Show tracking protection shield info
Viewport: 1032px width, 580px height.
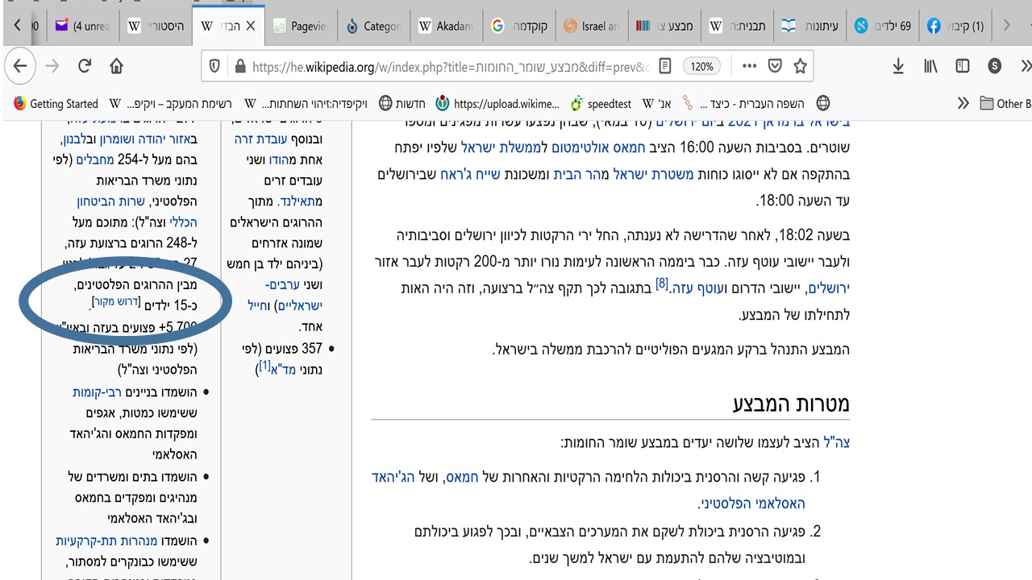pos(214,67)
